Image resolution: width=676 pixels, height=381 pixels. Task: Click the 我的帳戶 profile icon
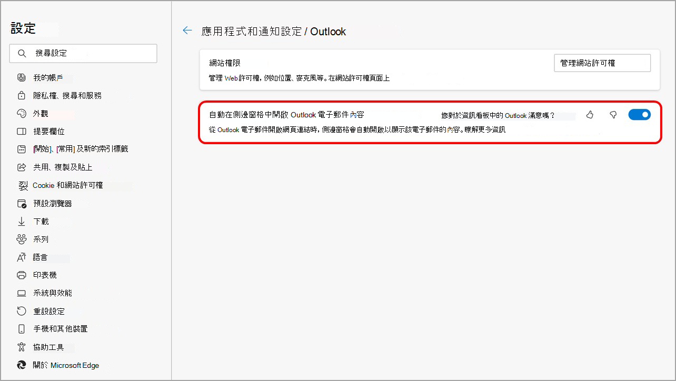[x=22, y=77]
